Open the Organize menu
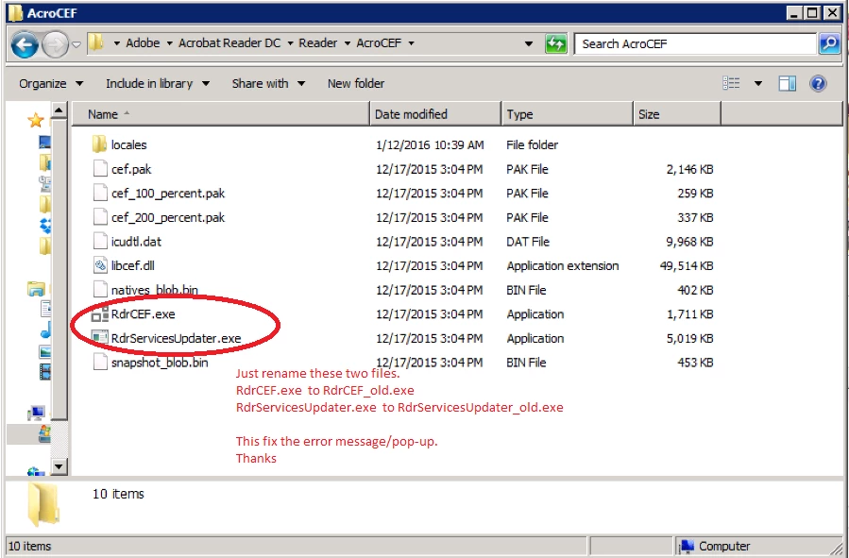This screenshot has width=849, height=558. pos(51,83)
